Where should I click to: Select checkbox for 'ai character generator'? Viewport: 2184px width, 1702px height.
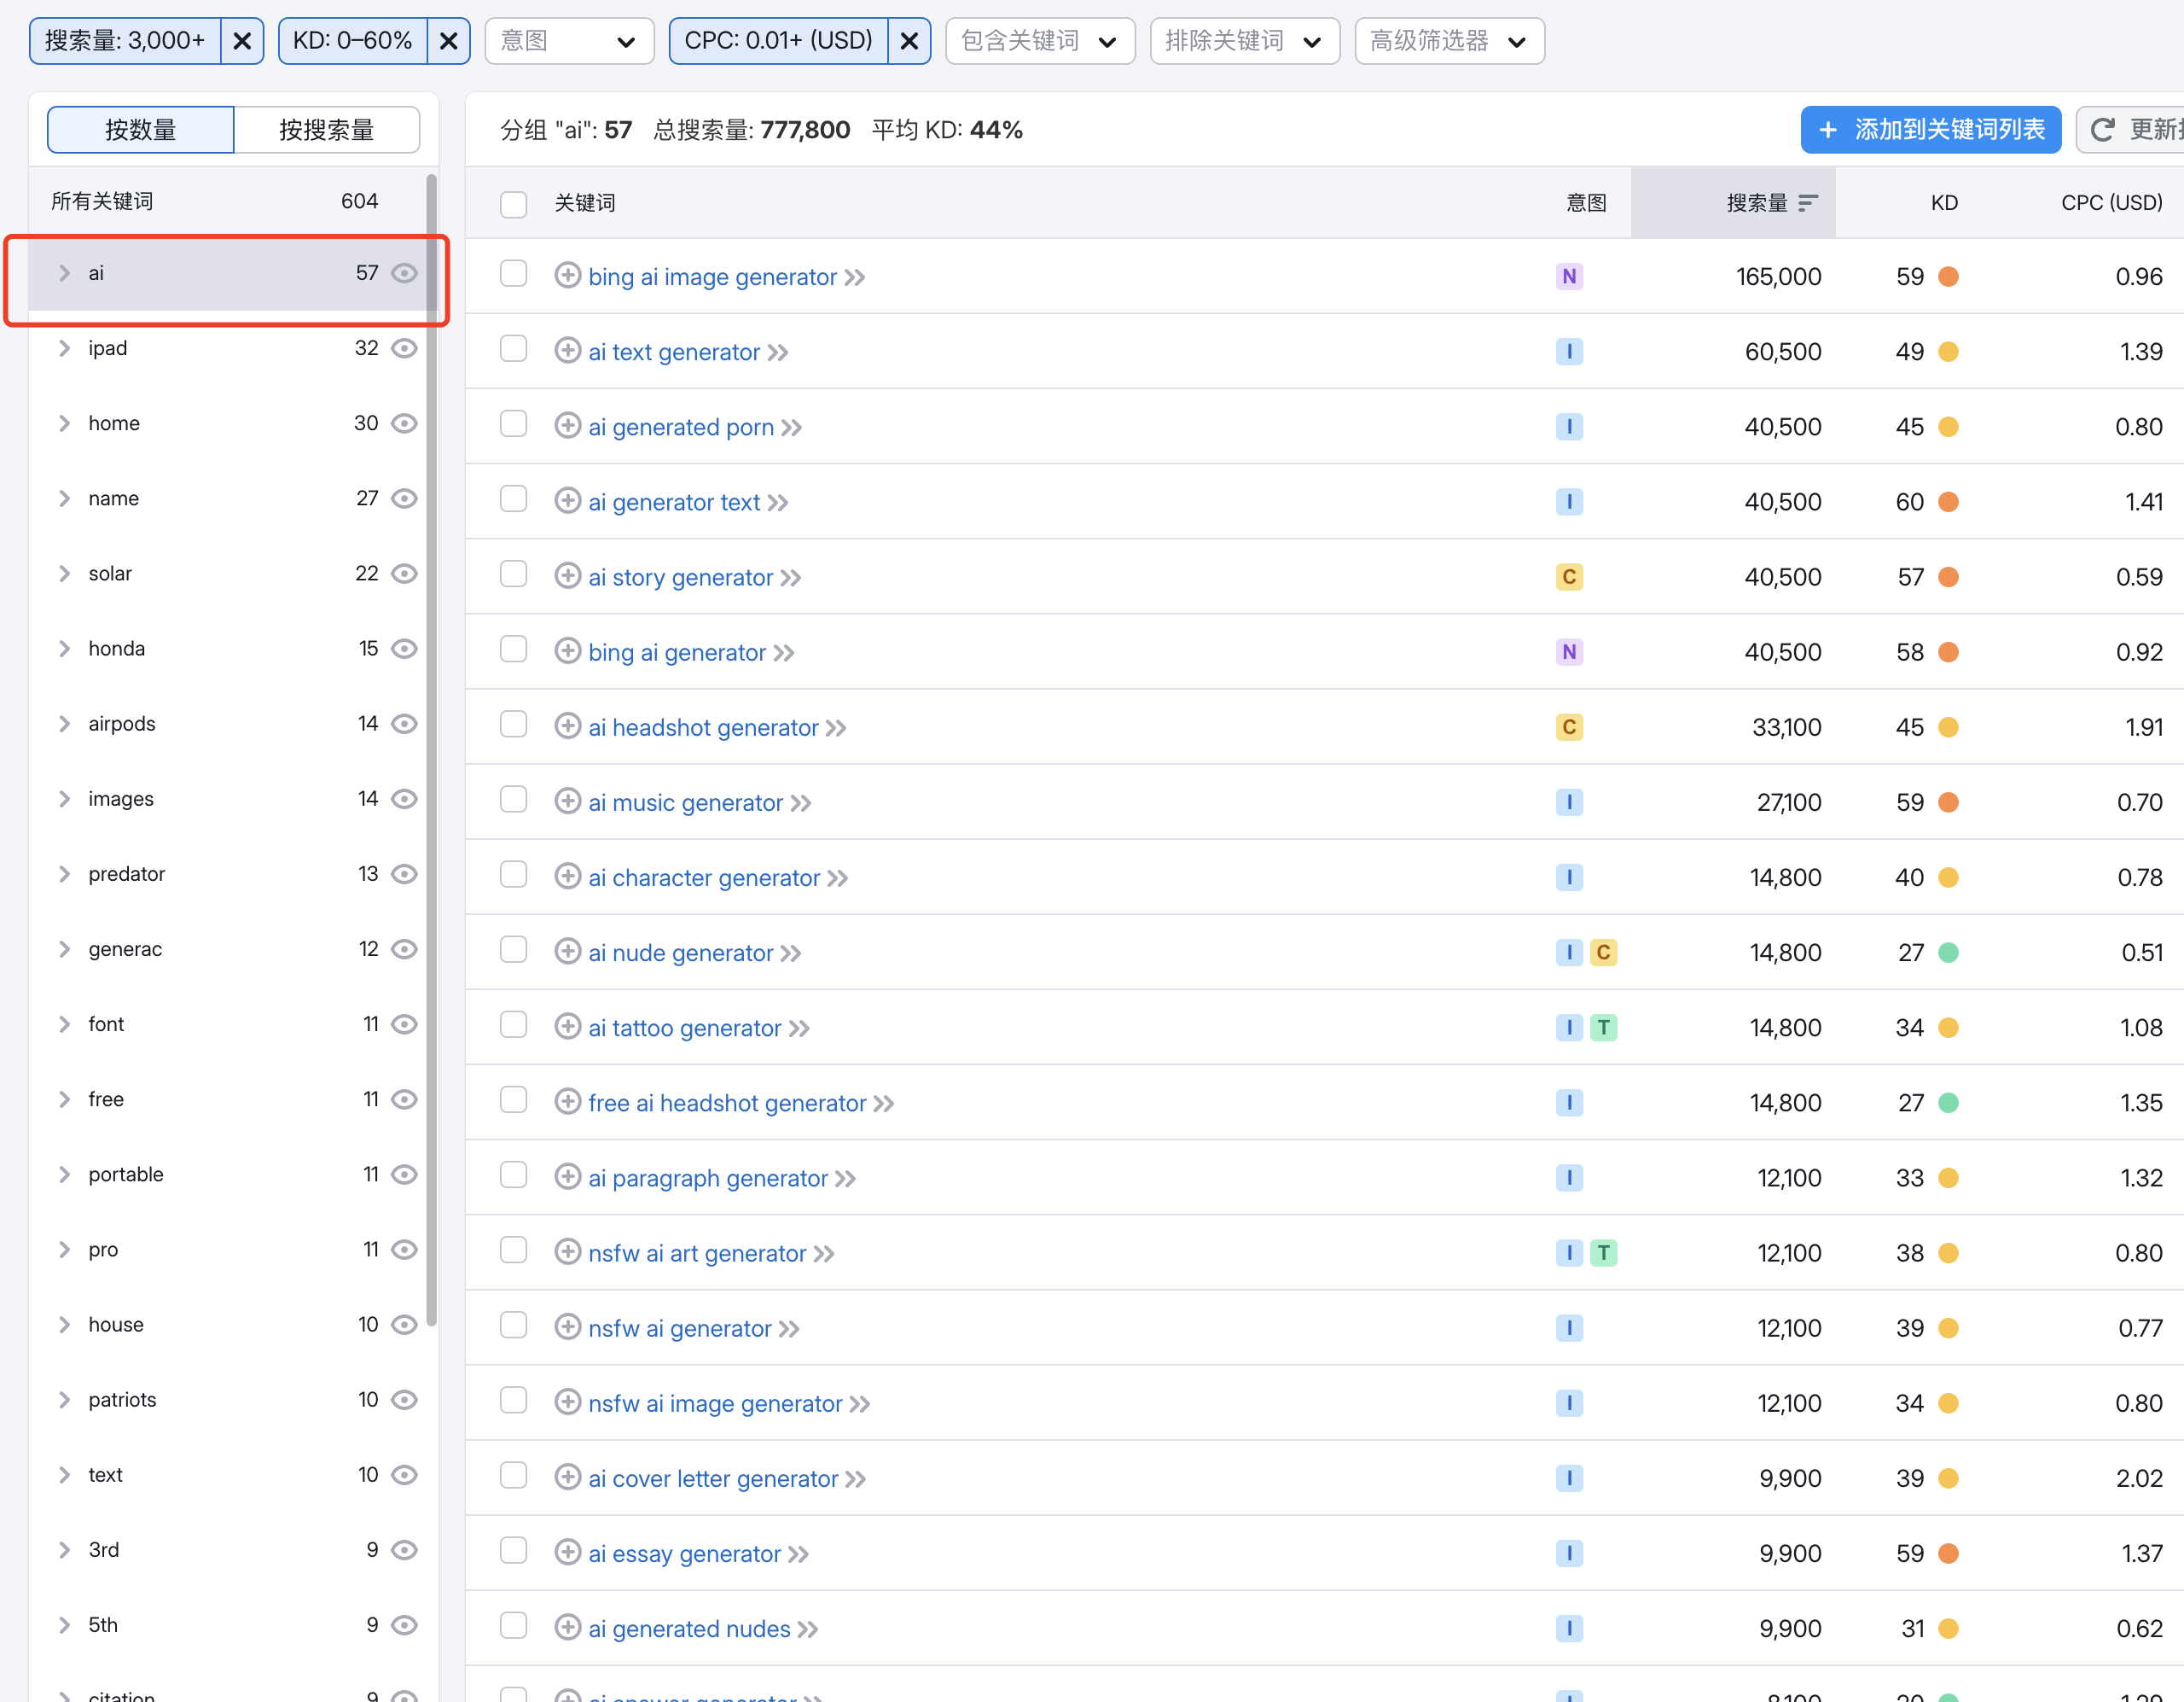pos(513,875)
